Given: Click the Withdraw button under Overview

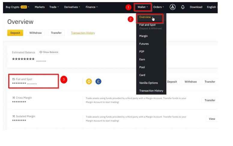Looking at the screenshot, I should pos(35,33).
